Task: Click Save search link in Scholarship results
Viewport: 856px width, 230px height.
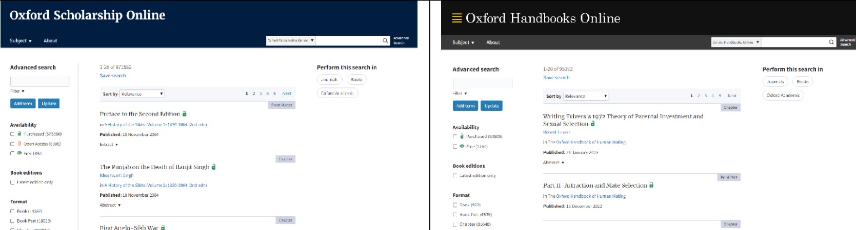Action: tap(113, 76)
